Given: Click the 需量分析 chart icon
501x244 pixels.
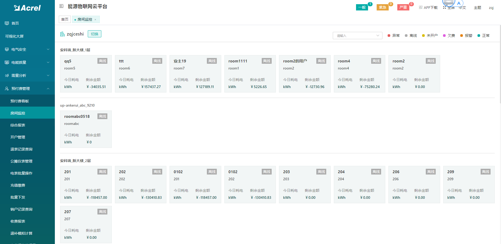Looking at the screenshot, I should click(7, 75).
